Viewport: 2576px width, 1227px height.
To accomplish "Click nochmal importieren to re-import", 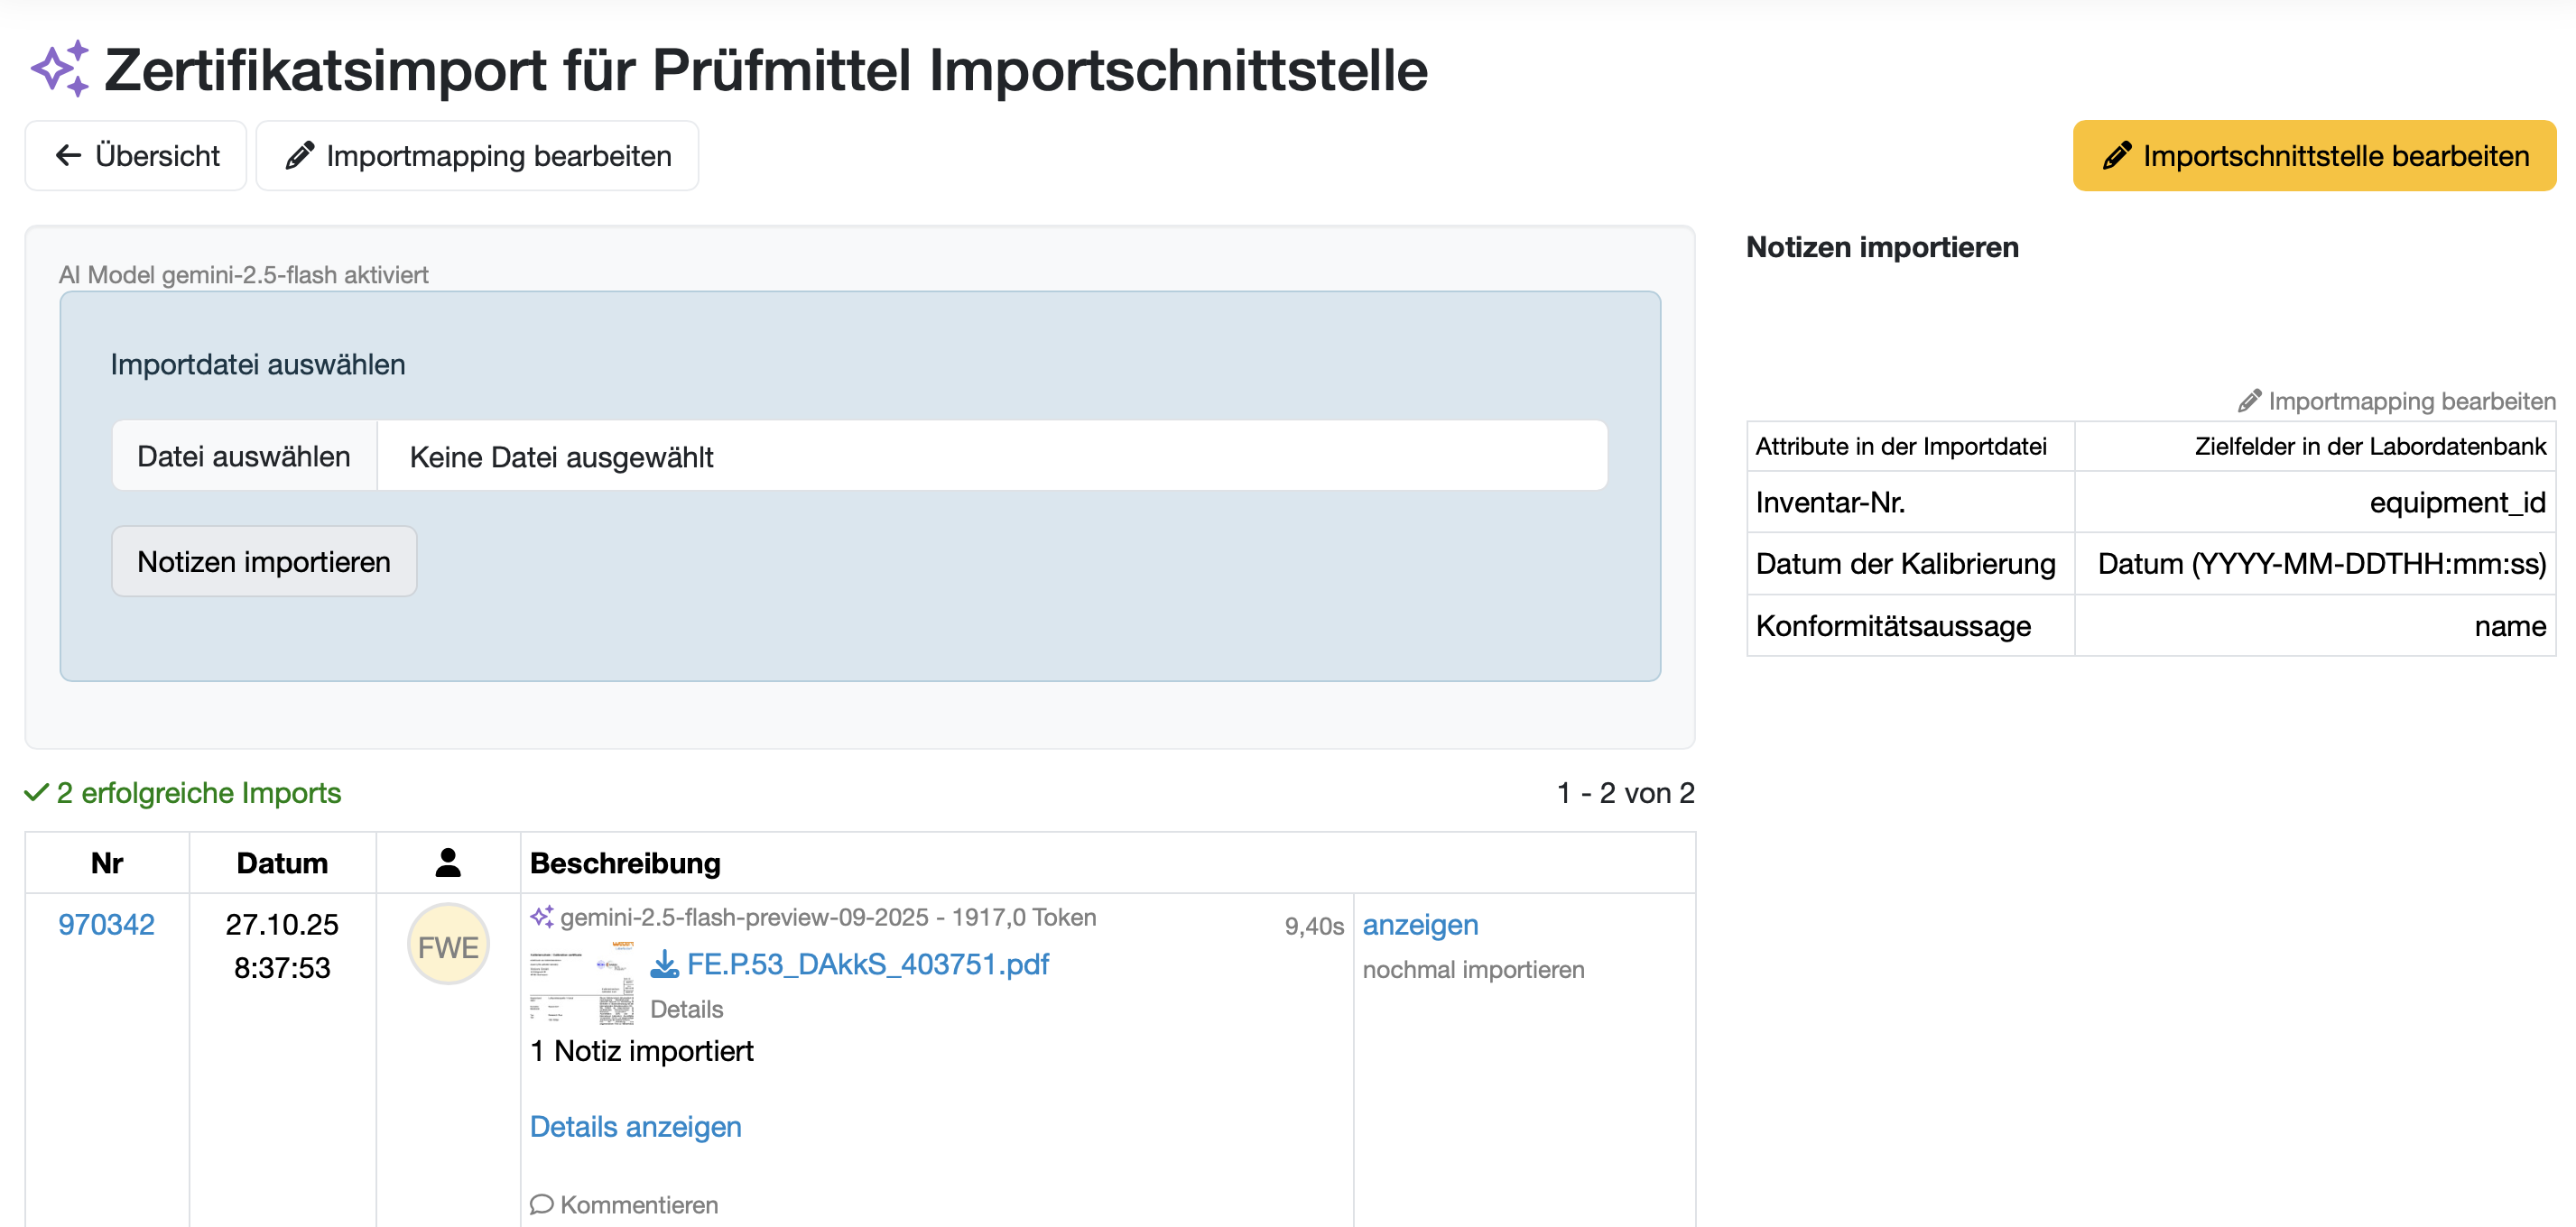I will pos(1472,969).
